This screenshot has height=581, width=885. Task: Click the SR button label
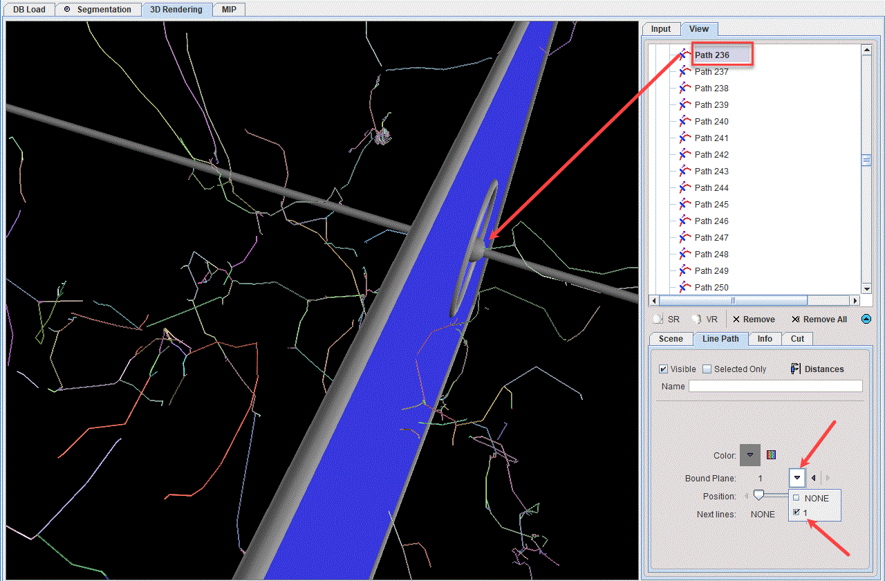click(674, 320)
